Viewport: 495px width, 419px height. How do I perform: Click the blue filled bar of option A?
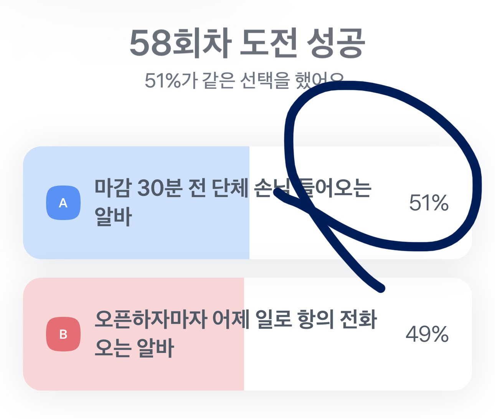click(153, 242)
